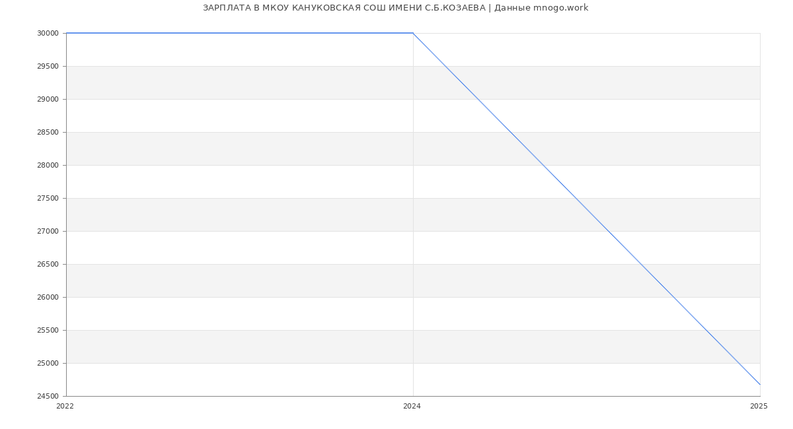The width and height of the screenshot is (793, 429).
Task: Select the 28000 y-axis tick label
Action: click(48, 166)
